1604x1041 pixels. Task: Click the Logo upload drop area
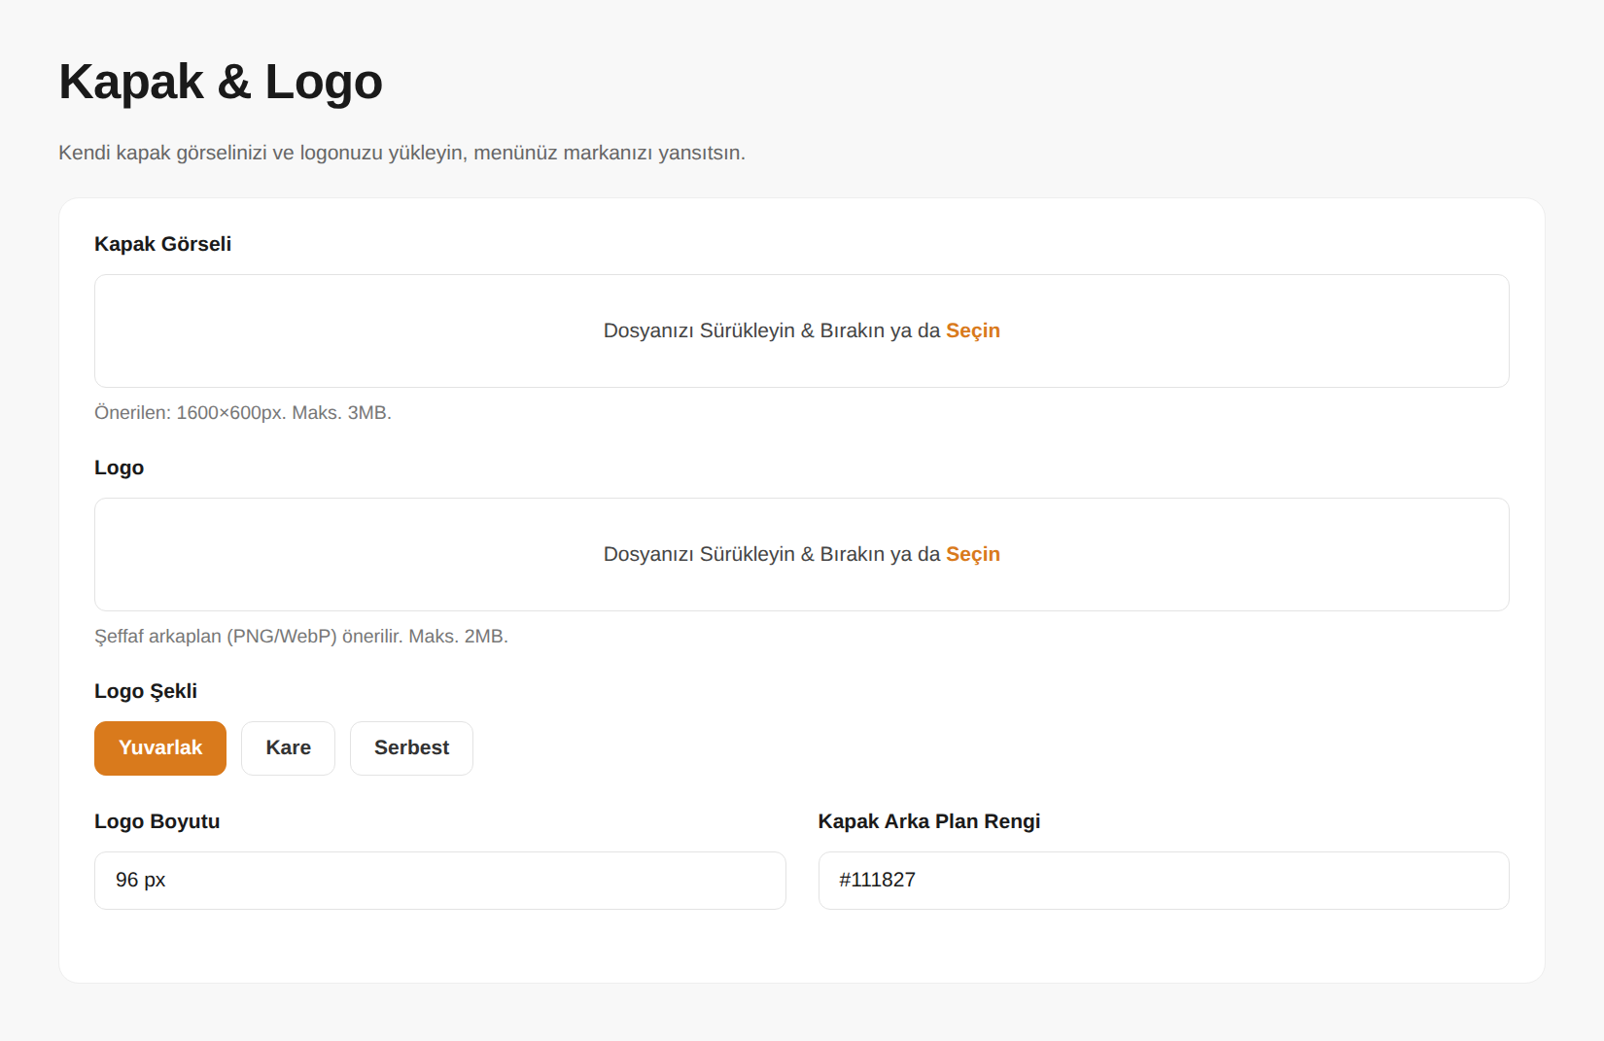click(x=802, y=554)
